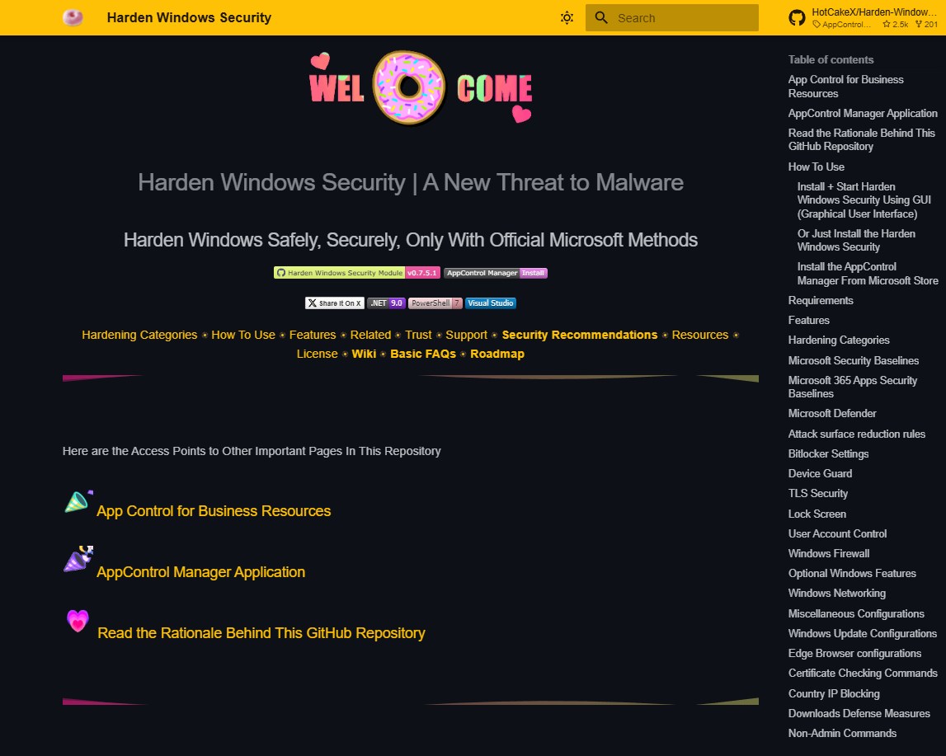The height and width of the screenshot is (756, 946).
Task: Select Downloads Defense Measures in contents
Action: [x=859, y=714]
